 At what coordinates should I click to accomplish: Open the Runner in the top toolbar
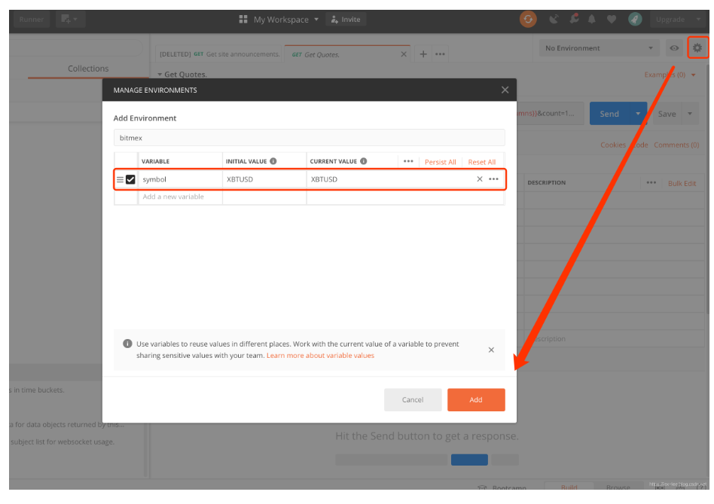click(x=31, y=19)
